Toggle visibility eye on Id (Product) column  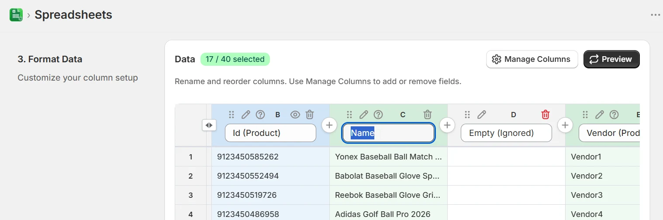click(x=295, y=115)
